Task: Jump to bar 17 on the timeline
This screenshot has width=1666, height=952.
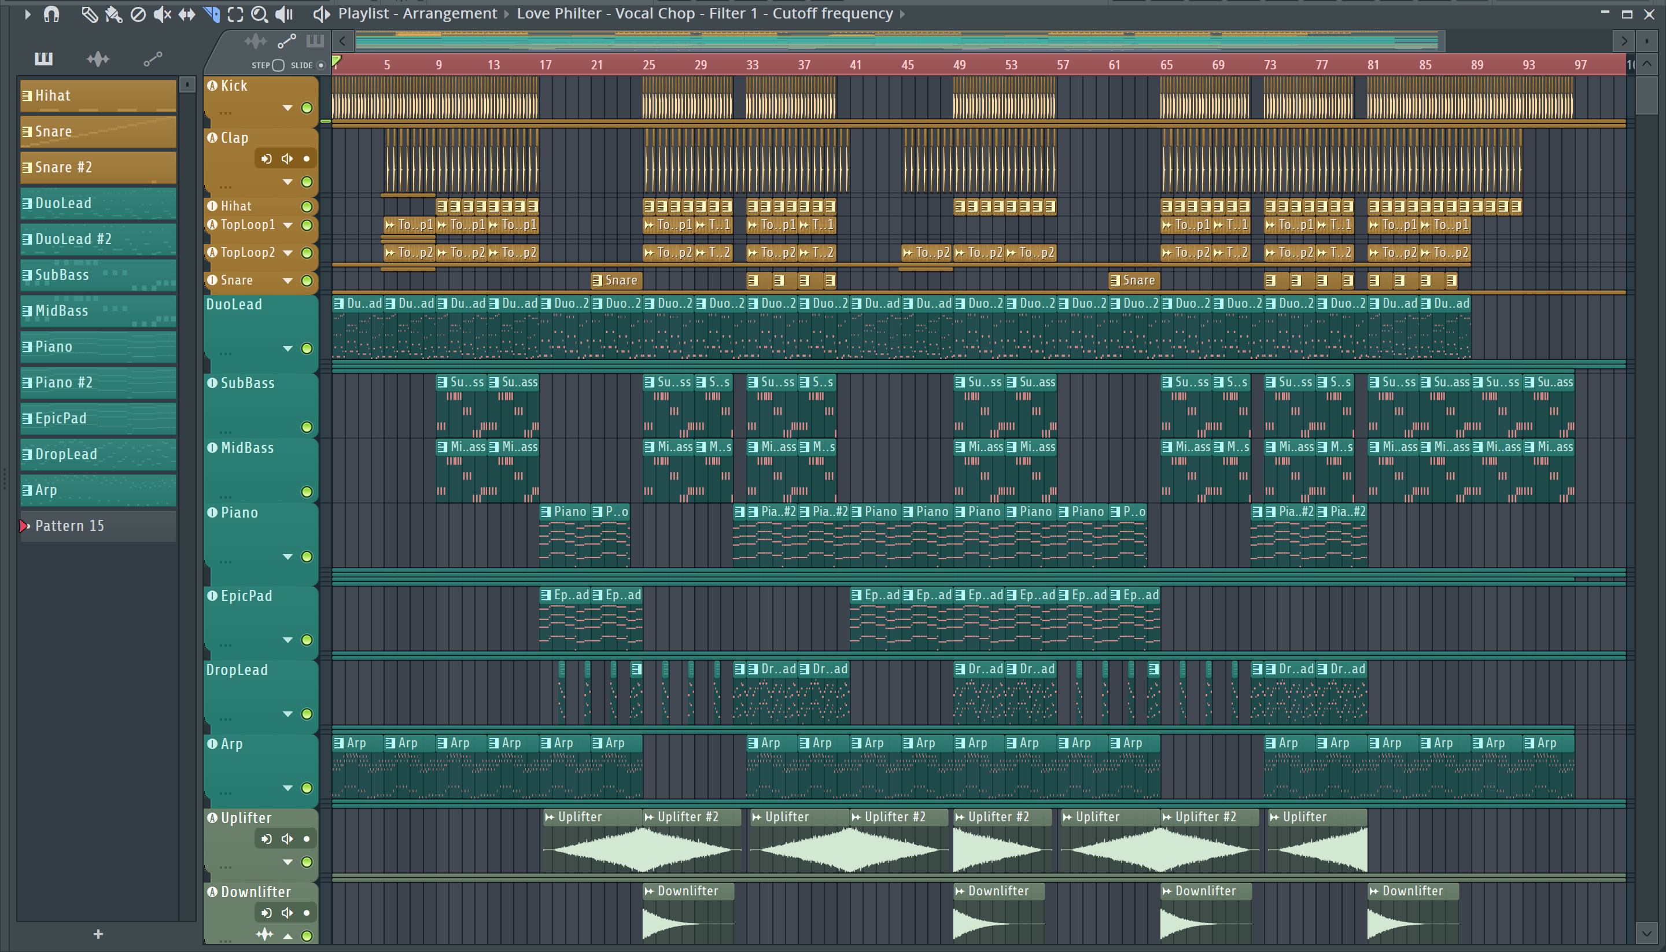Action: click(x=545, y=65)
